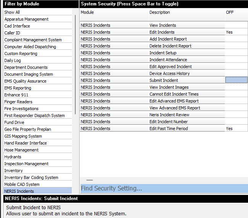Toggle OFF value for Edit Incidents

coord(237,32)
